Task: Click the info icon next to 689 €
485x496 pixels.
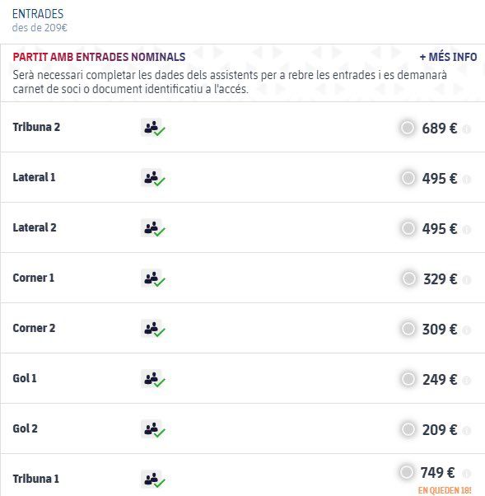Action: tap(467, 129)
